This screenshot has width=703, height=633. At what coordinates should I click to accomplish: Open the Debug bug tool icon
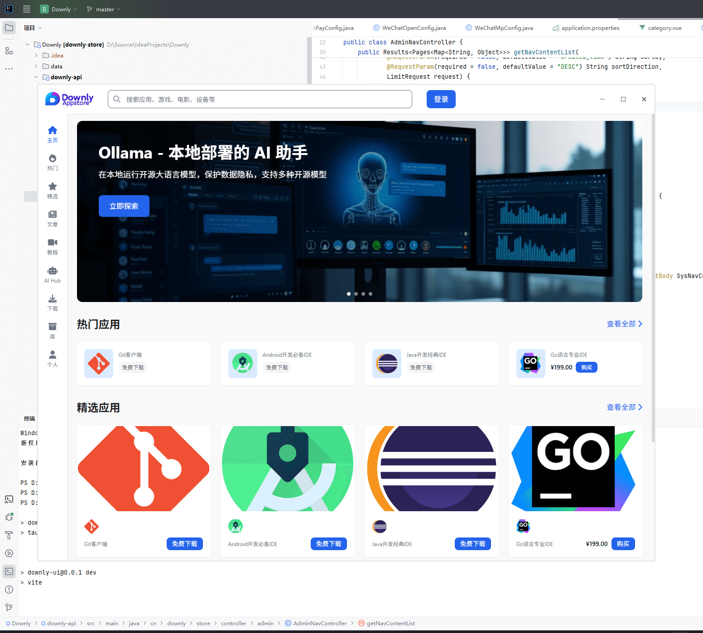tap(9, 517)
